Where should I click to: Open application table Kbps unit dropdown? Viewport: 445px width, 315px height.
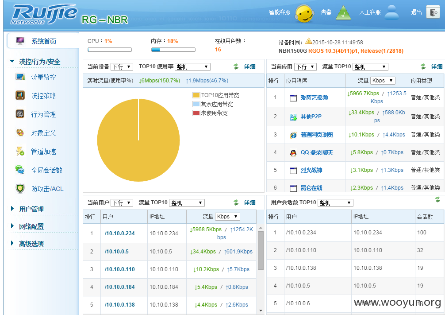point(383,81)
